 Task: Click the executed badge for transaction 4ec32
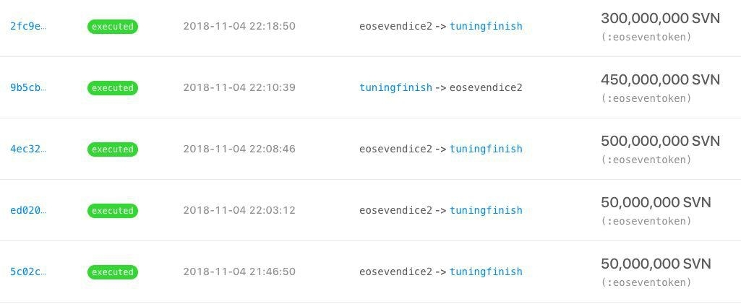[112, 149]
